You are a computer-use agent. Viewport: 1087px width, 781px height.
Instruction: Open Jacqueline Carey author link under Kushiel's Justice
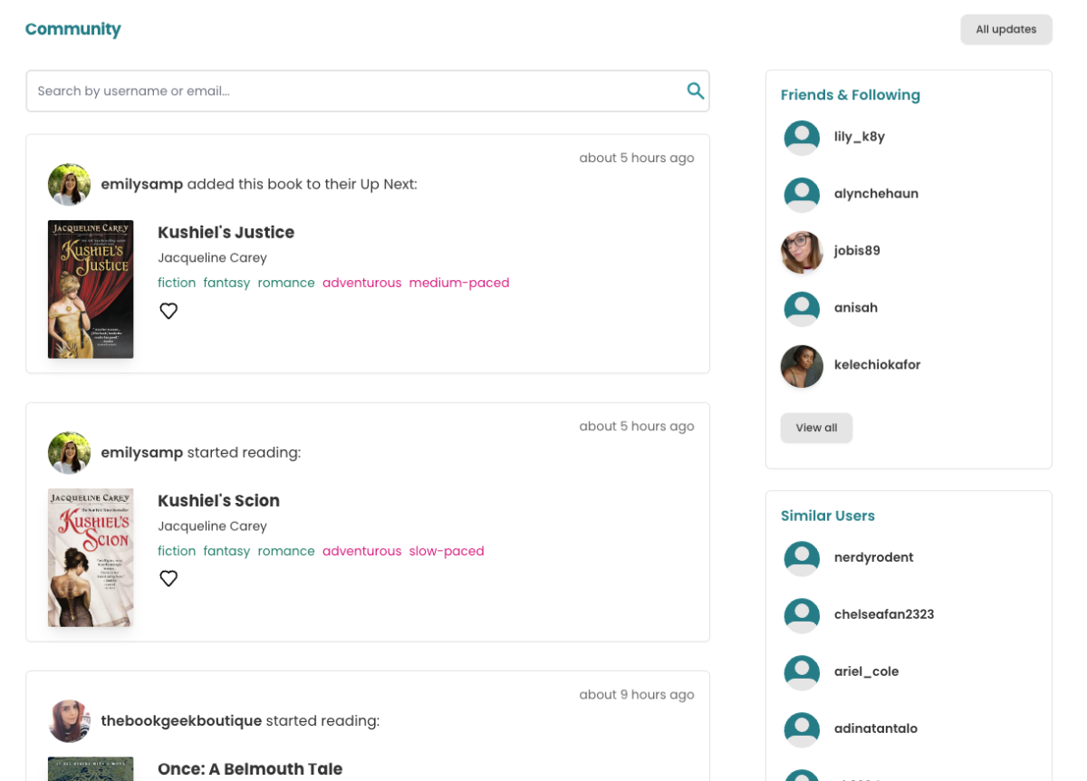(212, 258)
